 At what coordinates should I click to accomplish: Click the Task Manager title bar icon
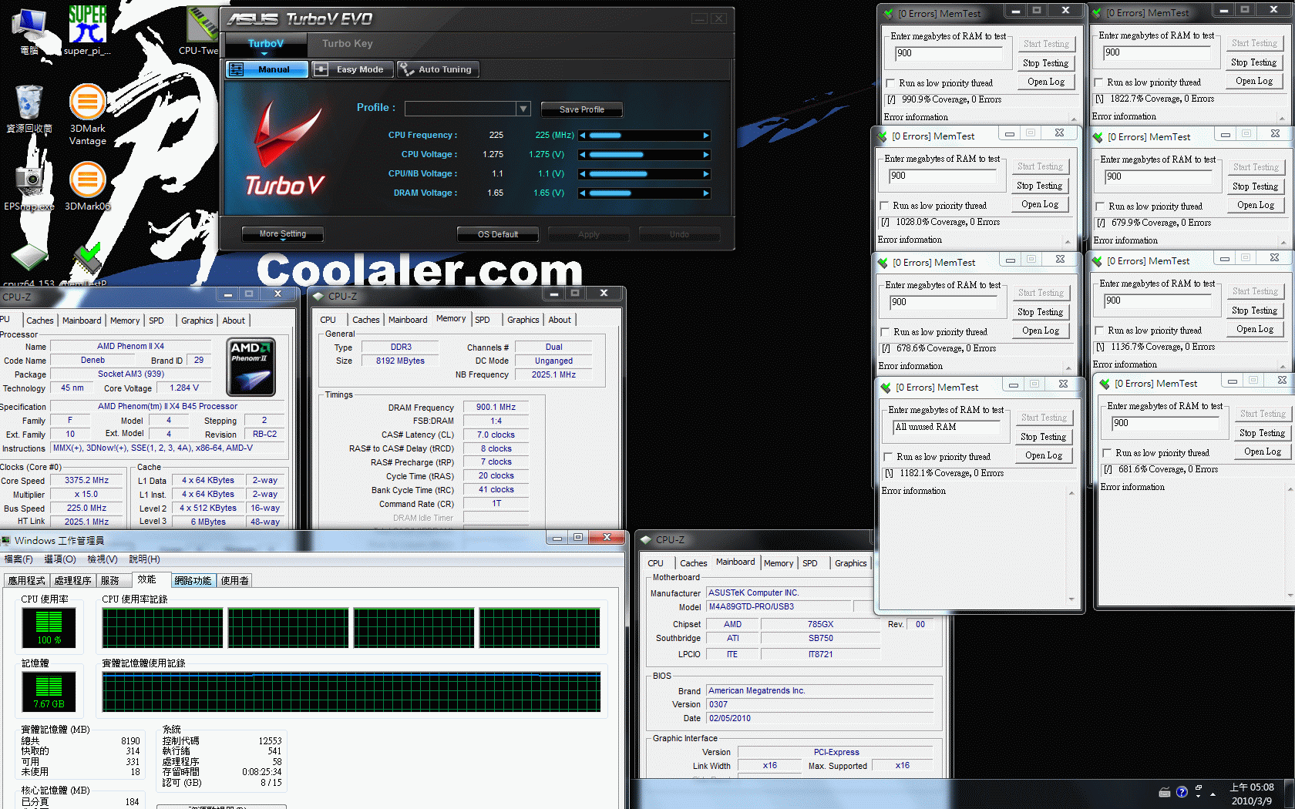[x=6, y=541]
